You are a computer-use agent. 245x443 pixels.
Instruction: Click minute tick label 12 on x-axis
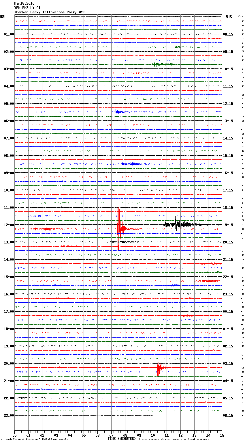(180, 435)
